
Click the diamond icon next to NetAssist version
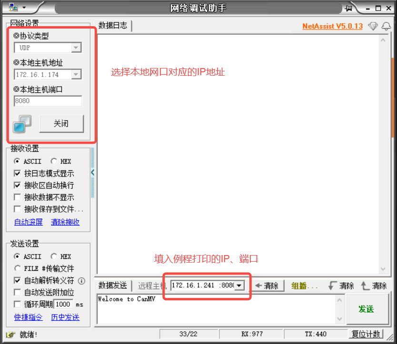click(373, 26)
